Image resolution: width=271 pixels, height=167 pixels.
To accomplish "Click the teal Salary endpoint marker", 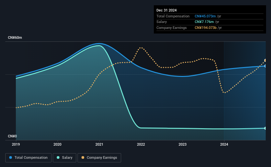I will 265,128.
